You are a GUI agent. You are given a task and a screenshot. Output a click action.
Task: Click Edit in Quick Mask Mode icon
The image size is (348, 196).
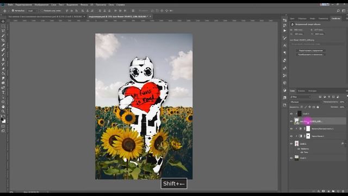pyautogui.click(x=3, y=126)
